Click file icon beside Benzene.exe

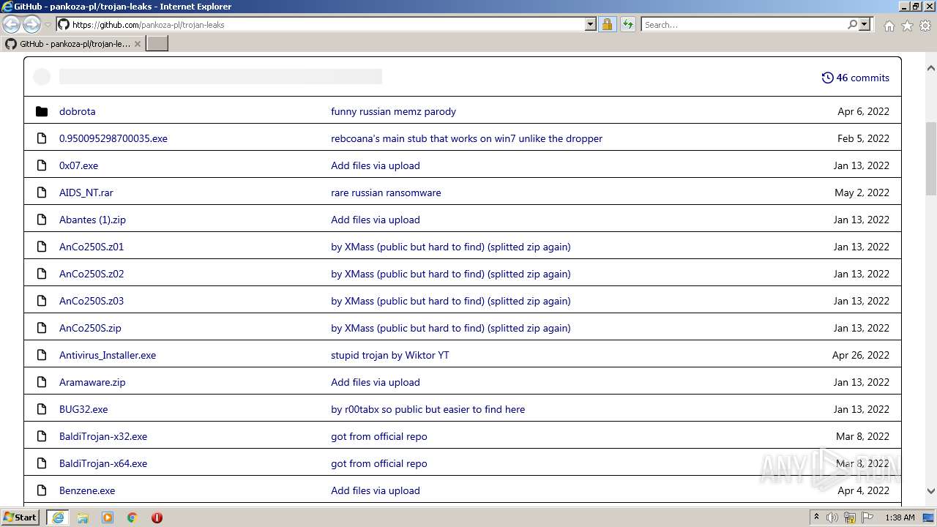(x=42, y=490)
